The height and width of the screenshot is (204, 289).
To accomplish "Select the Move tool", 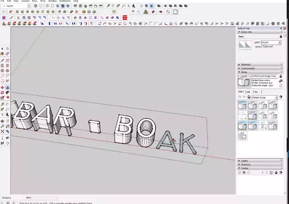I will [3, 88].
